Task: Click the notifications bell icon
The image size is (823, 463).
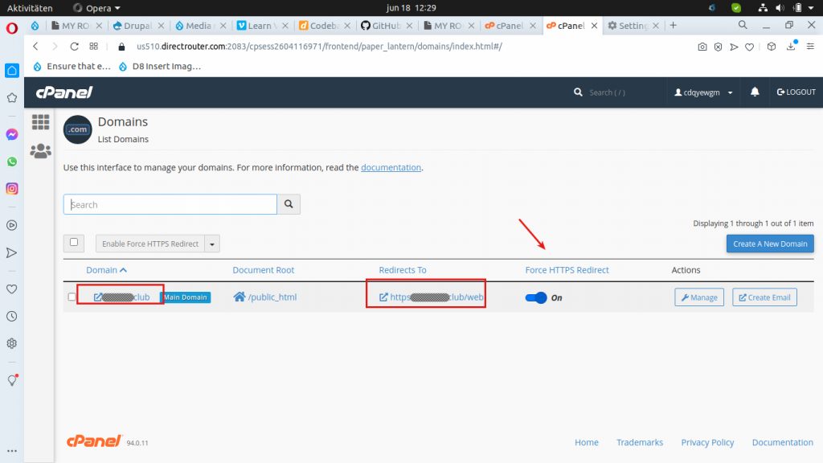Action: [755, 92]
